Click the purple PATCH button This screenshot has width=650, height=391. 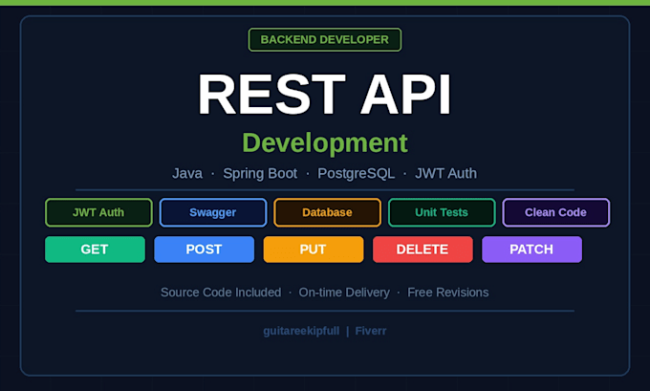point(531,250)
